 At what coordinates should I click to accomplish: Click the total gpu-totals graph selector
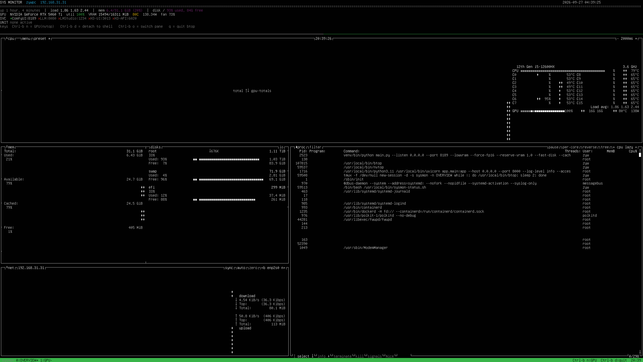[x=252, y=91]
